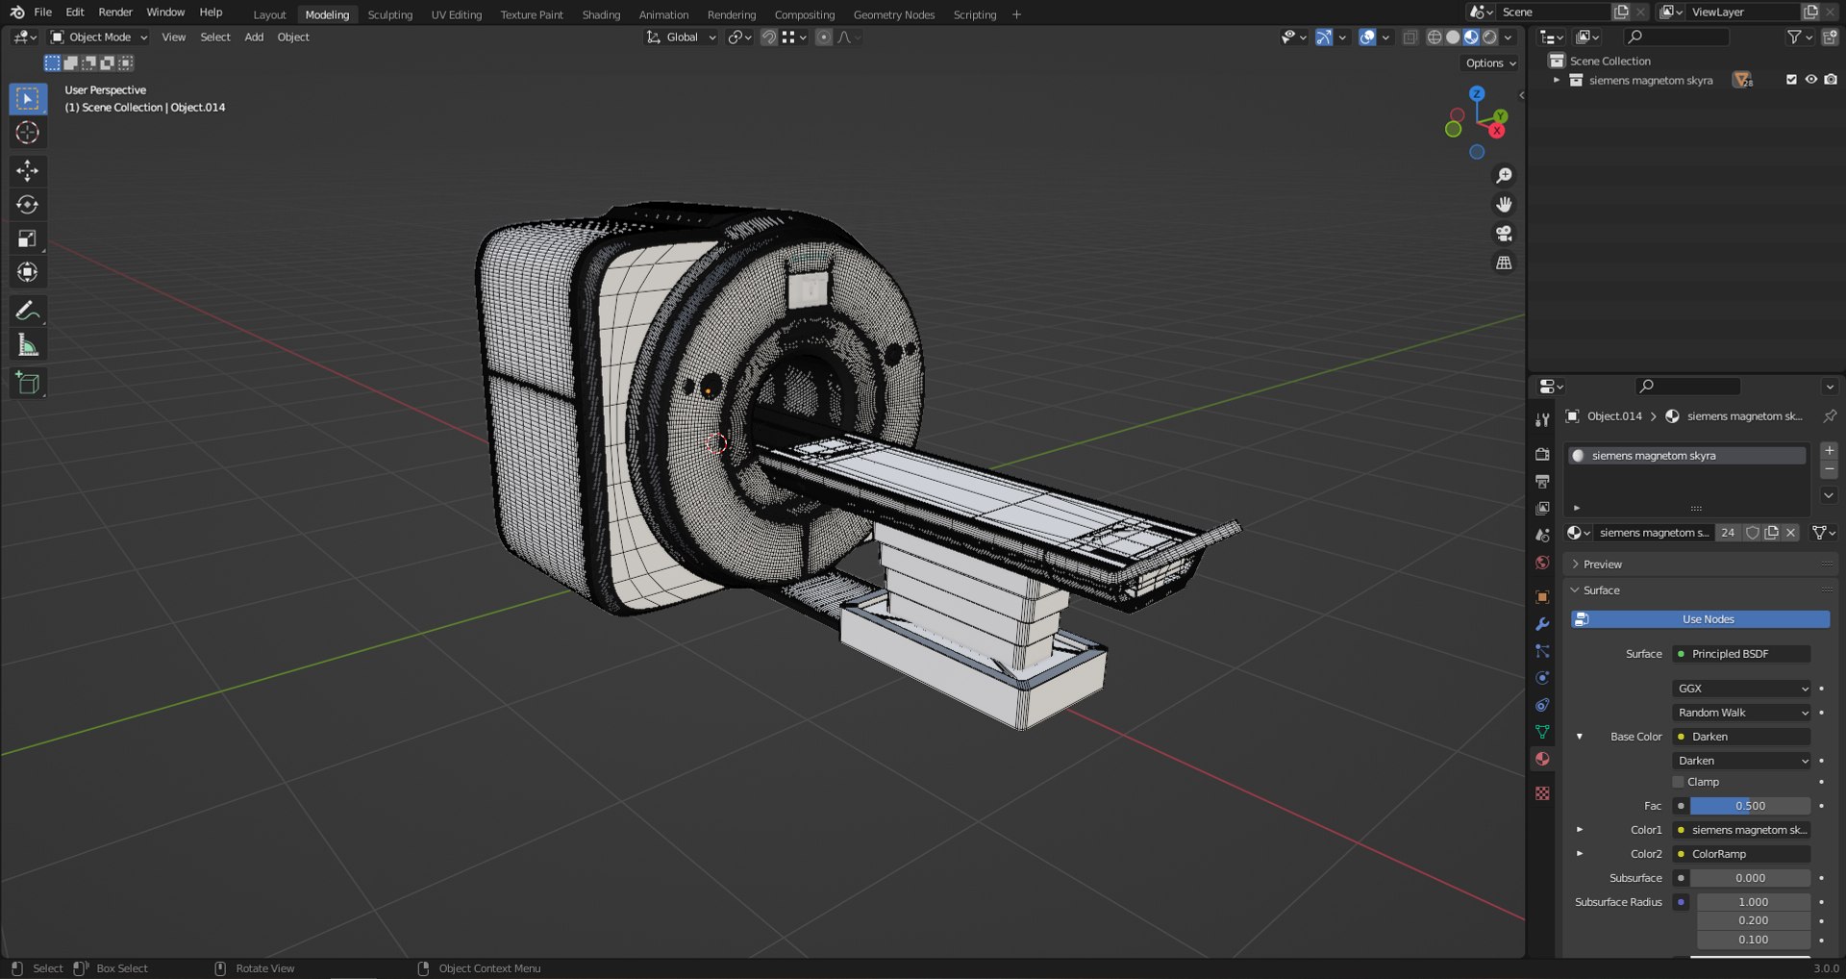Toggle Use Nodes button

(1700, 619)
